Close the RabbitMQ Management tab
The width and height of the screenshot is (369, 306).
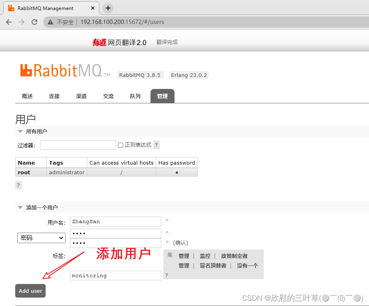(x=93, y=8)
